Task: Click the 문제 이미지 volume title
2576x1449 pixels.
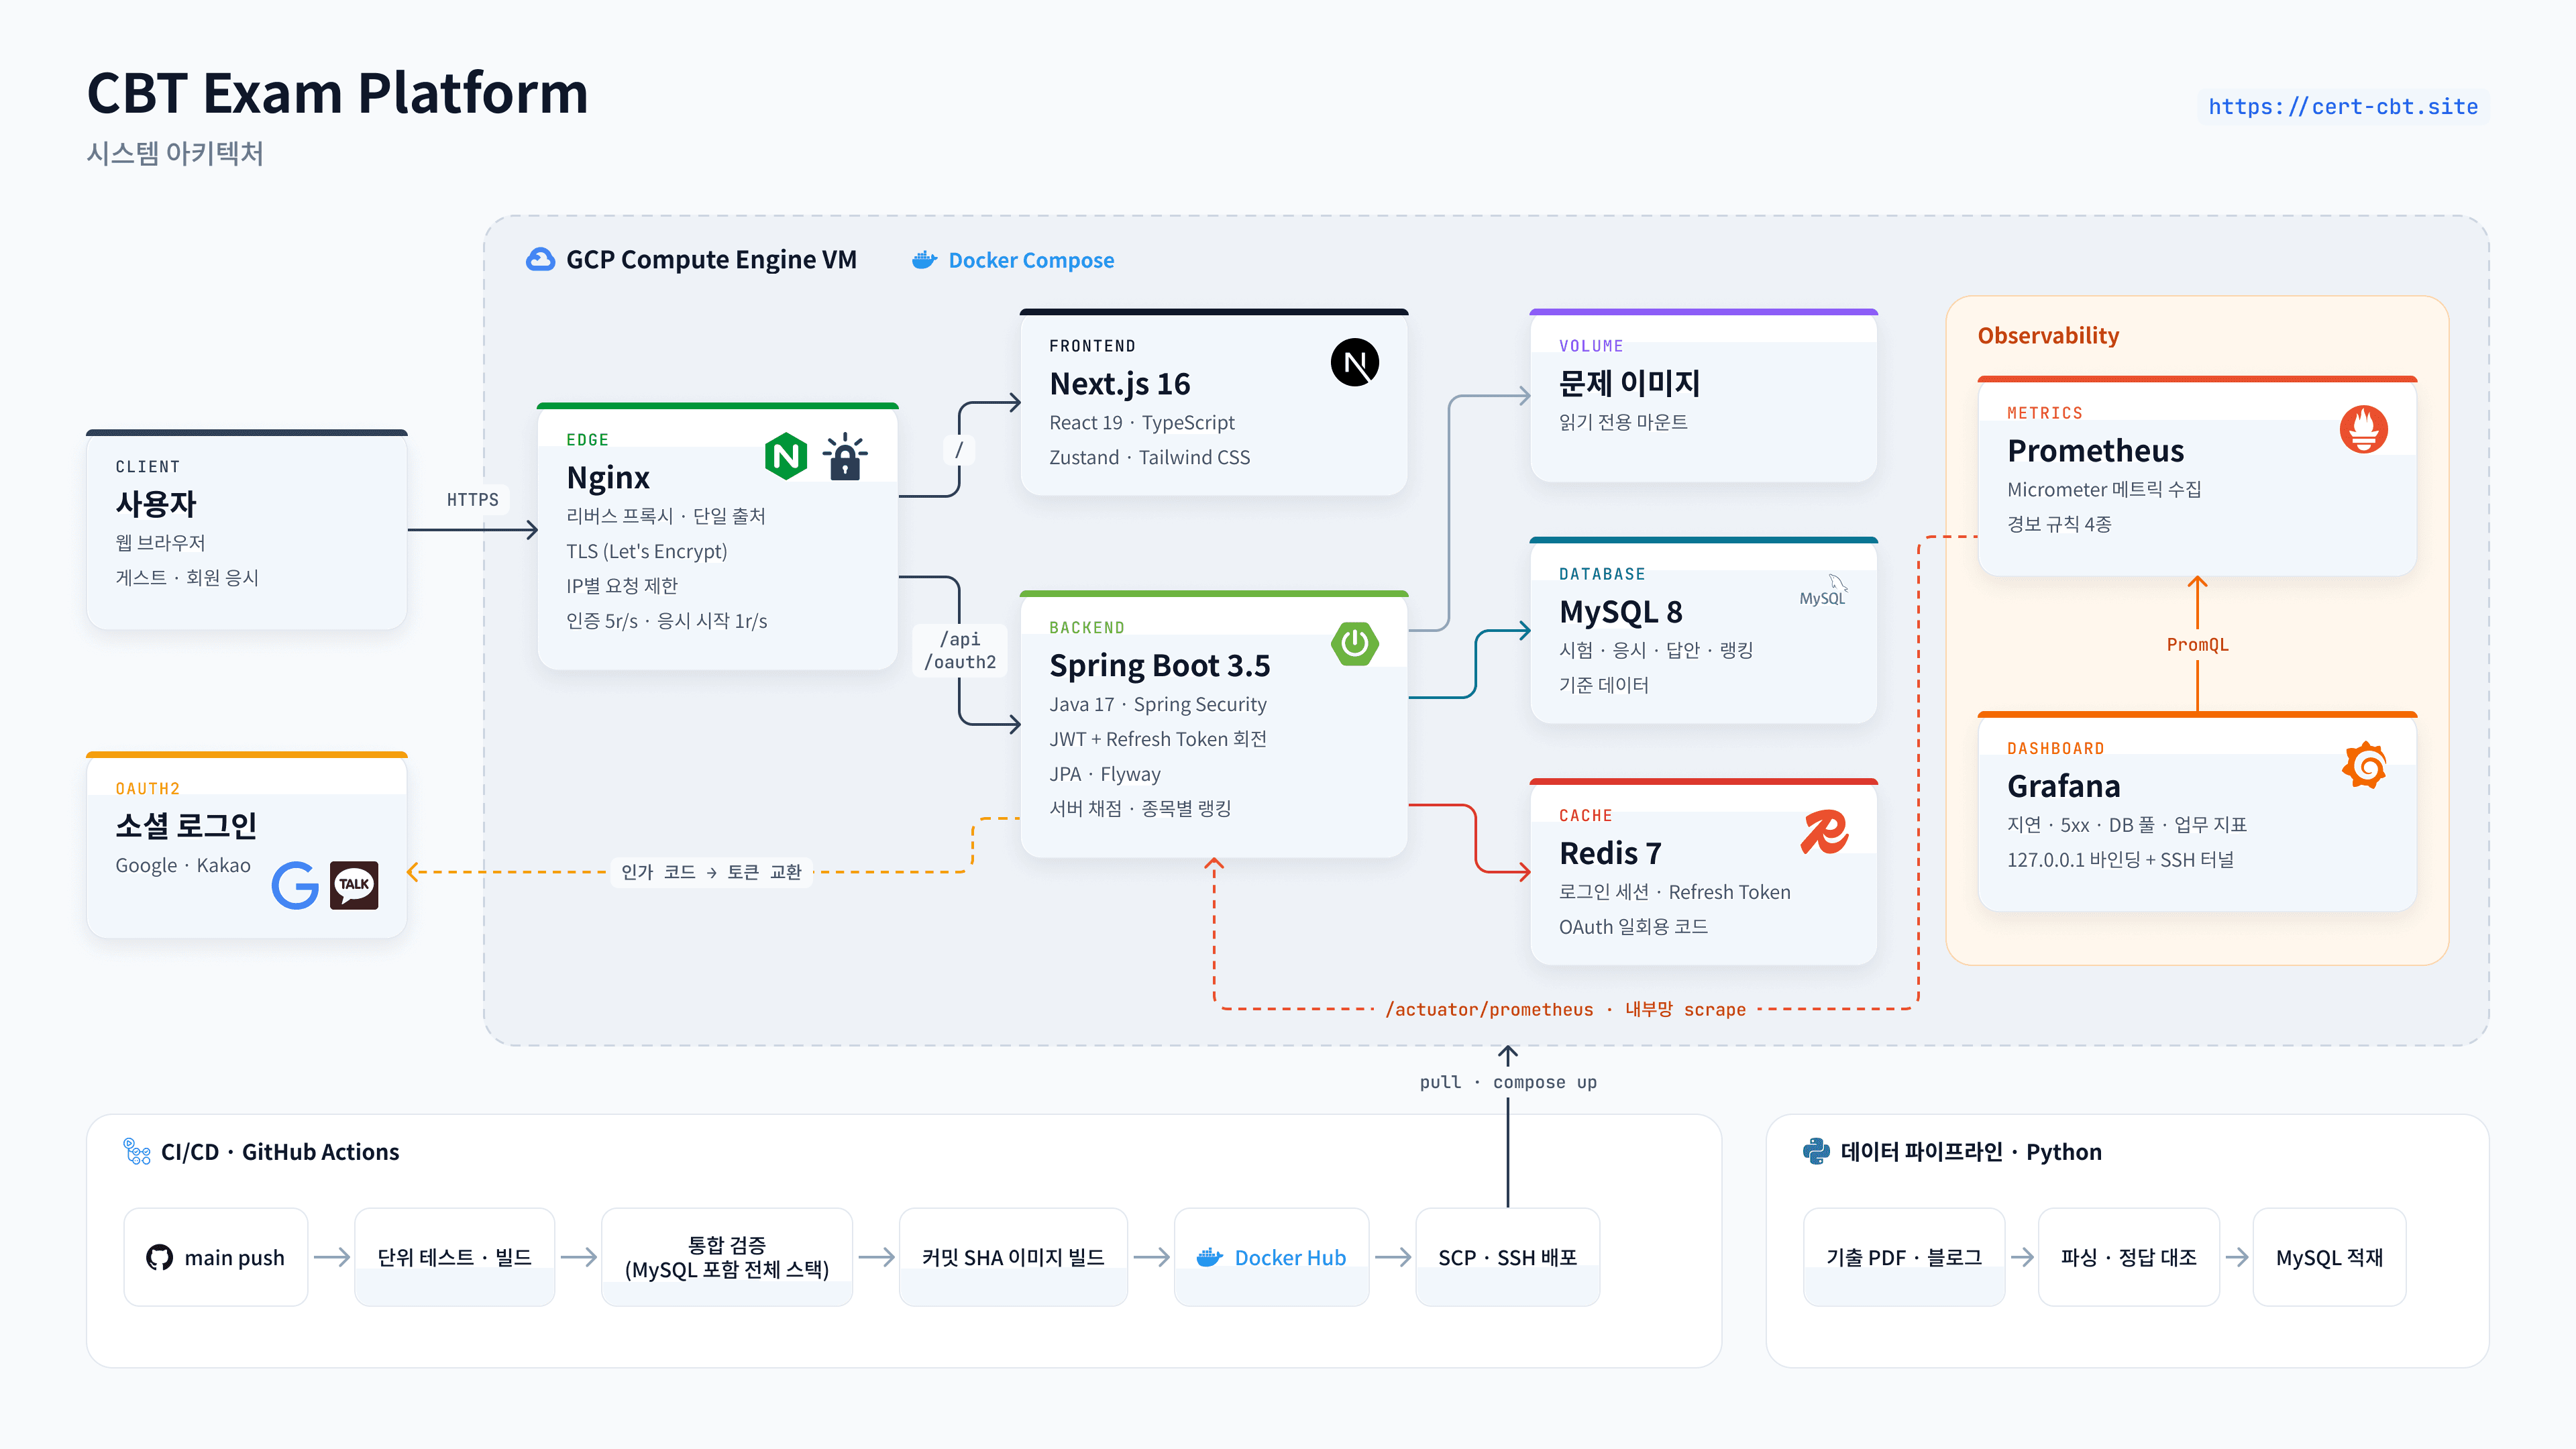Action: (x=1629, y=383)
